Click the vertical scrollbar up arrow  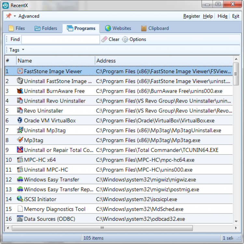(236, 59)
